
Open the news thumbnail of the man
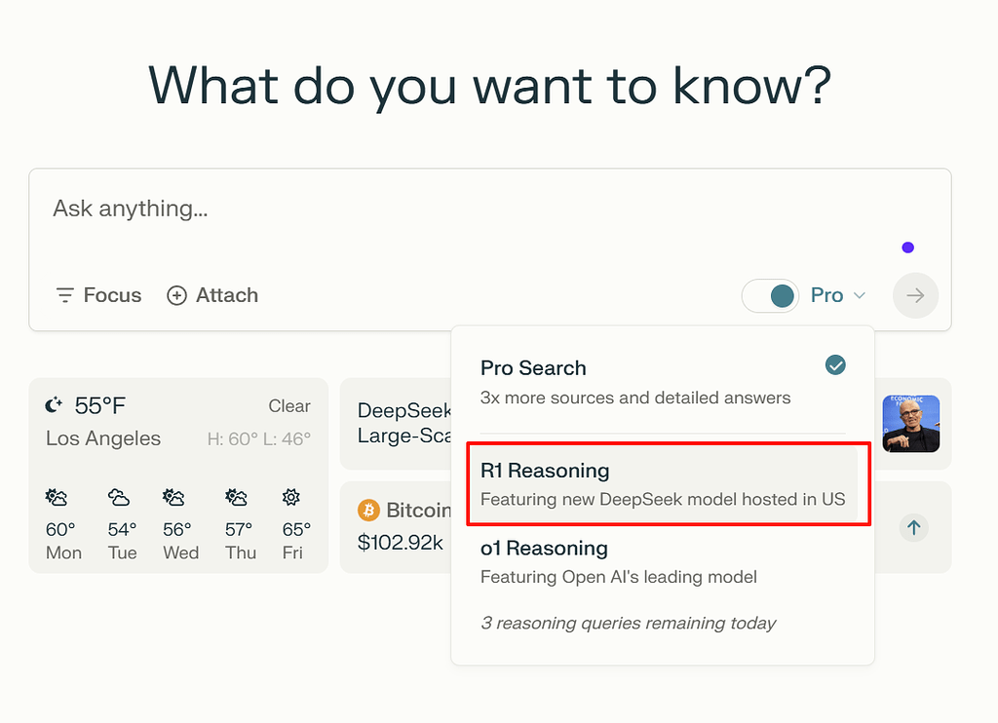[x=911, y=424]
